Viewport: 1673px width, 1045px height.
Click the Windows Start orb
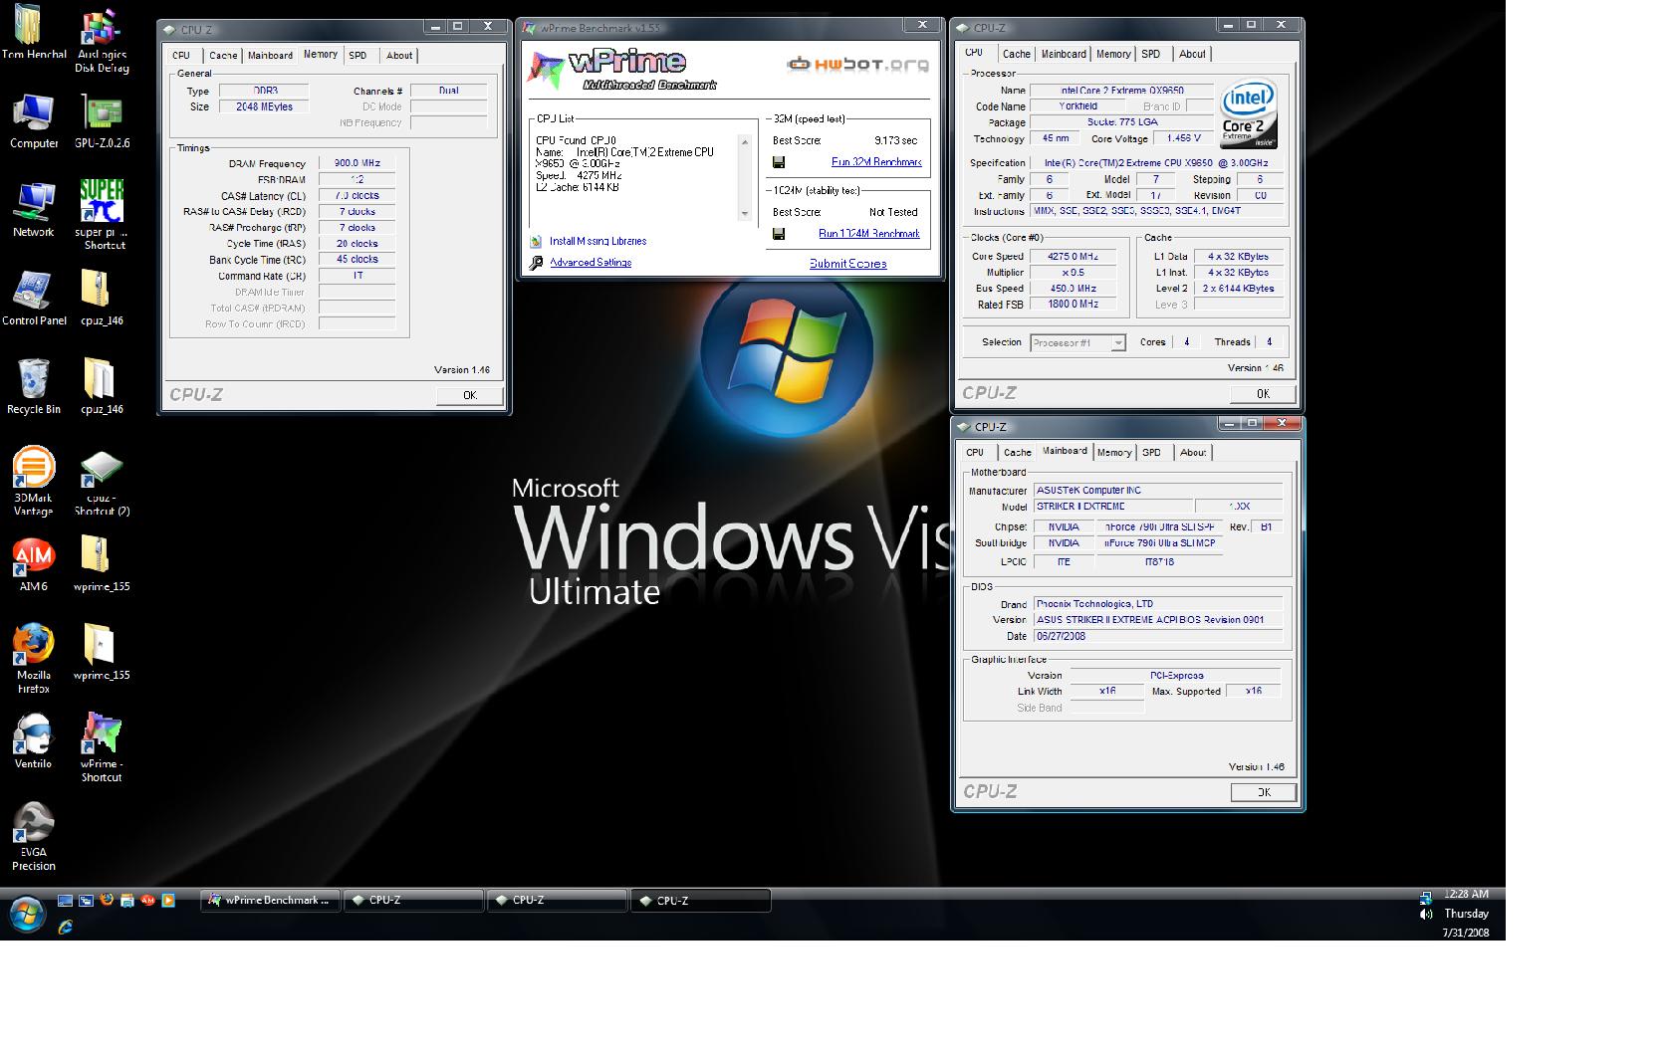[27, 913]
